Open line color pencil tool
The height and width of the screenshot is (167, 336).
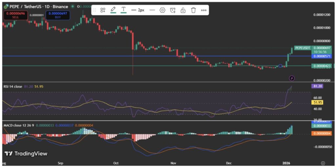pos(113,10)
